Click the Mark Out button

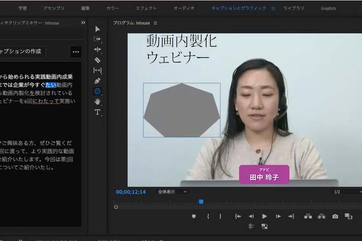(220, 216)
